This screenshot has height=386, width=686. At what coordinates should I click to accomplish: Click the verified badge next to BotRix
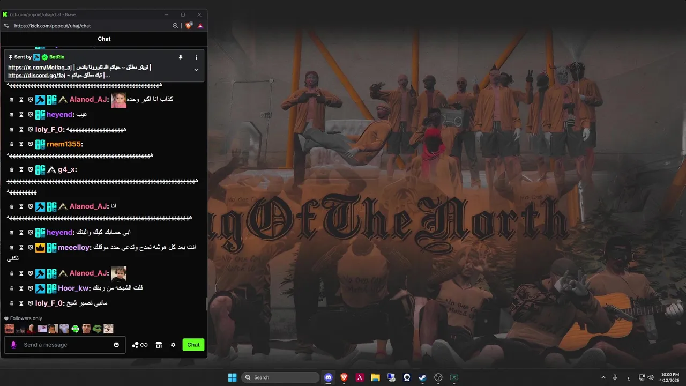(x=44, y=57)
